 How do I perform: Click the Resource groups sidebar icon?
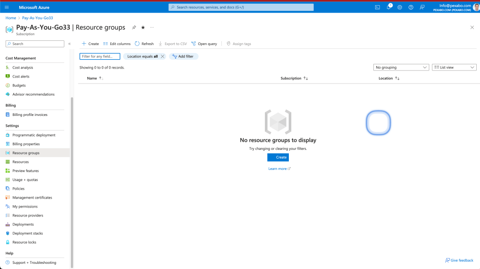click(x=8, y=153)
